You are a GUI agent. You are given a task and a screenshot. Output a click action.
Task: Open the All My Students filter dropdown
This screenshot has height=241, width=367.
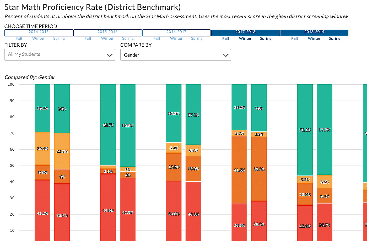click(x=60, y=55)
